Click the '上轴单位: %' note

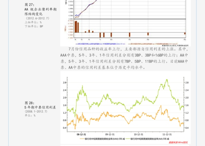33,22
